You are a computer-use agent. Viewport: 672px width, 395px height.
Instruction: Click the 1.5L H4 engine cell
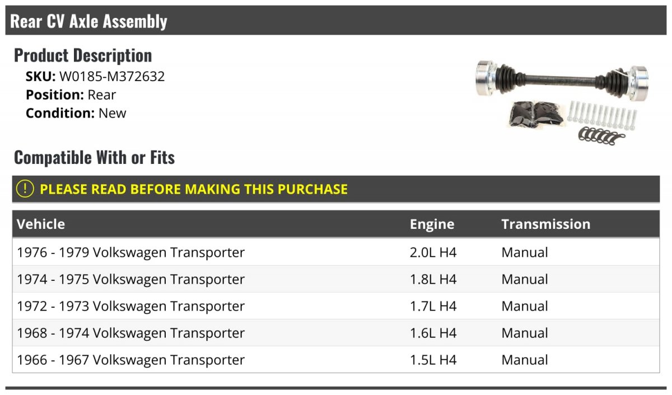433,360
